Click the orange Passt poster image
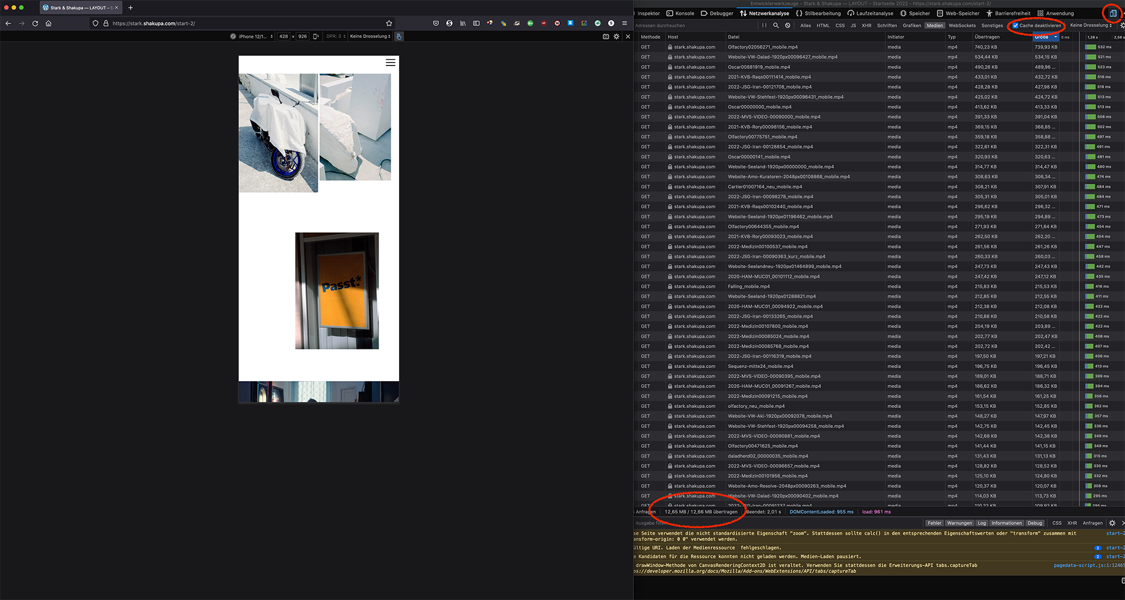This screenshot has width=1125, height=600. pyautogui.click(x=337, y=291)
